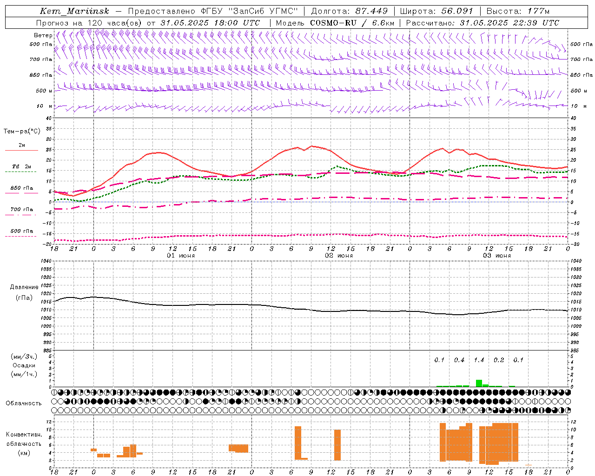The height and width of the screenshot is (476, 595).
Task: Select the Облачность cloud cover label
Action: [x=24, y=403]
